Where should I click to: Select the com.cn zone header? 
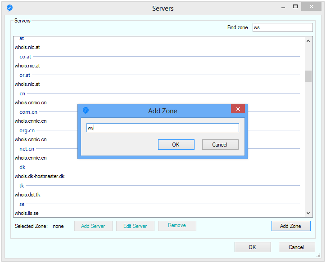pyautogui.click(x=28, y=112)
